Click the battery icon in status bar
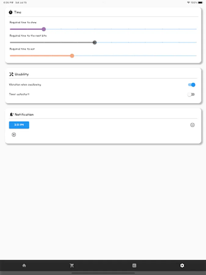 (201, 2)
